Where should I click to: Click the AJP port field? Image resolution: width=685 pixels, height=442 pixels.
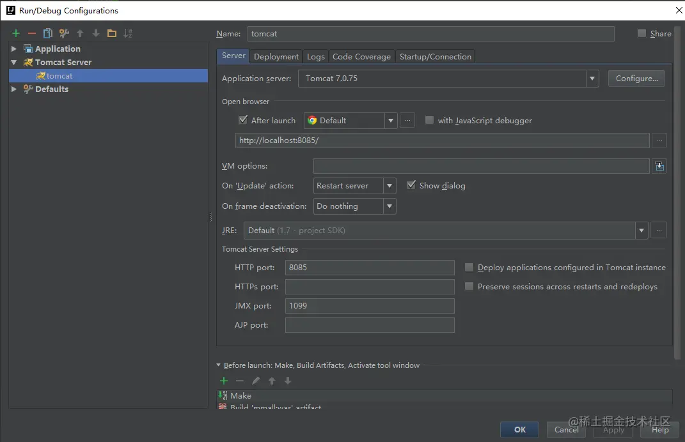[x=370, y=325]
